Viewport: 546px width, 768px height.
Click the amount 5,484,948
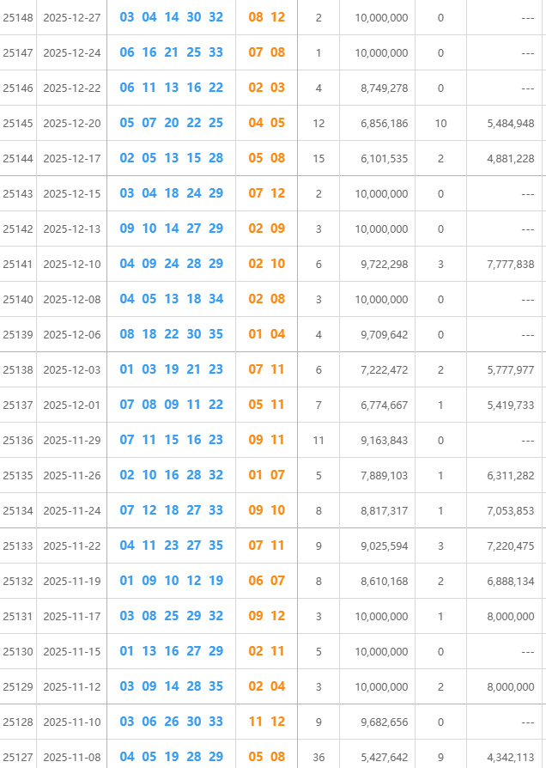coord(510,123)
